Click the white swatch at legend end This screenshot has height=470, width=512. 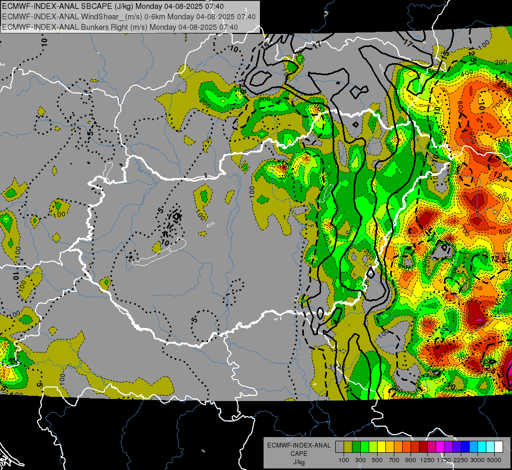coord(499,446)
